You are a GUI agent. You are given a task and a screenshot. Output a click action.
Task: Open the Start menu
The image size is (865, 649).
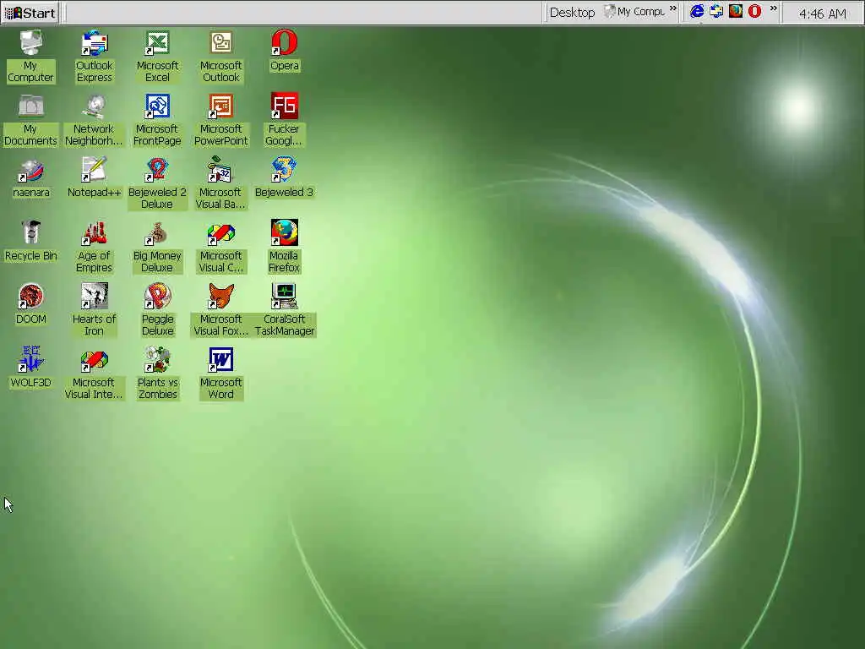30,13
